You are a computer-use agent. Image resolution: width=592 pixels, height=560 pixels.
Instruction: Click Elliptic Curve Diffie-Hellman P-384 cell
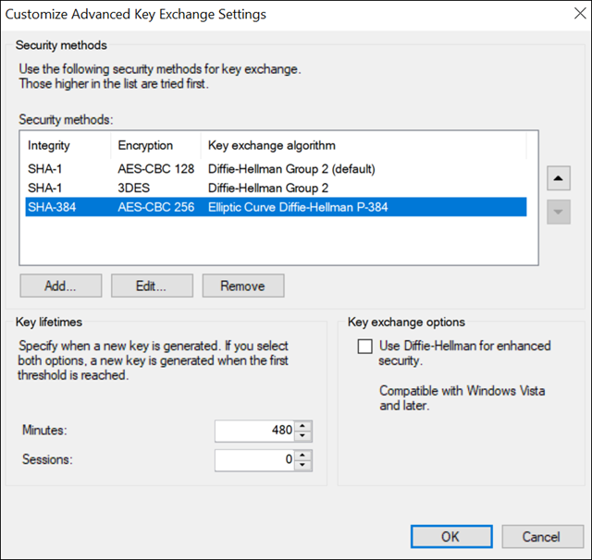click(298, 207)
